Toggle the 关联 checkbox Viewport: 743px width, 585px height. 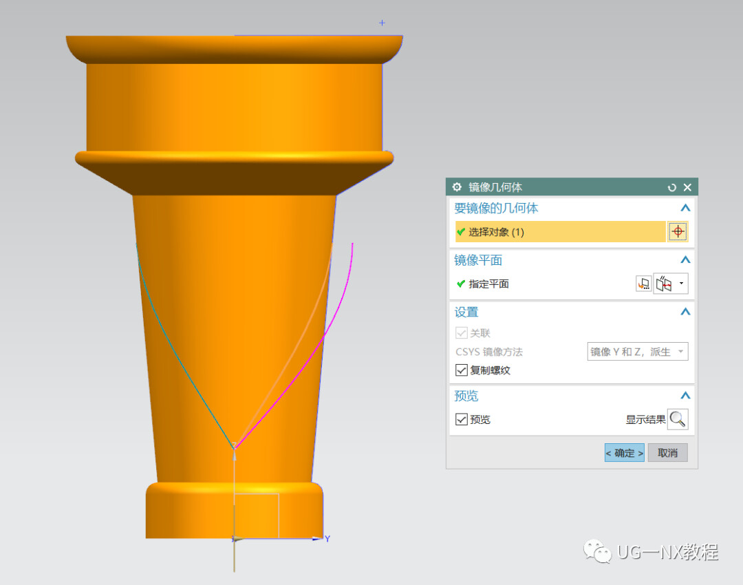pyautogui.click(x=461, y=333)
